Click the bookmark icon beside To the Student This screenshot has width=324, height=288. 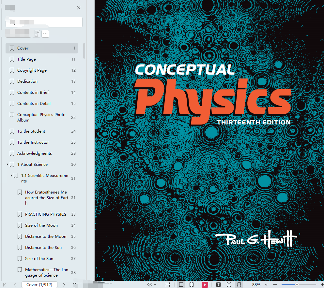pyautogui.click(x=12, y=131)
